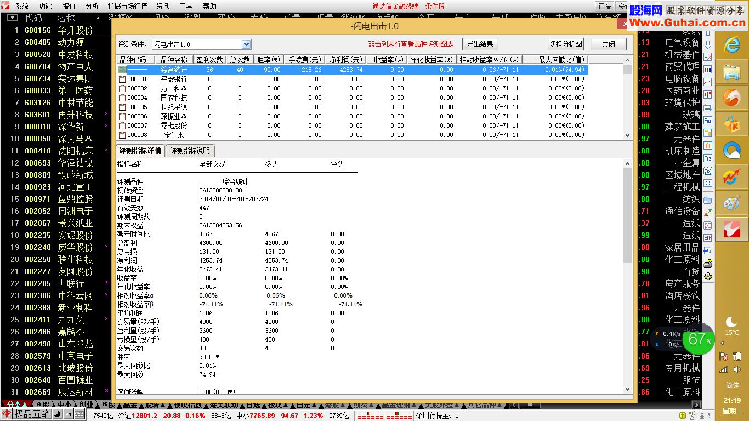Select the 000002 万科A row

[x=351, y=88]
